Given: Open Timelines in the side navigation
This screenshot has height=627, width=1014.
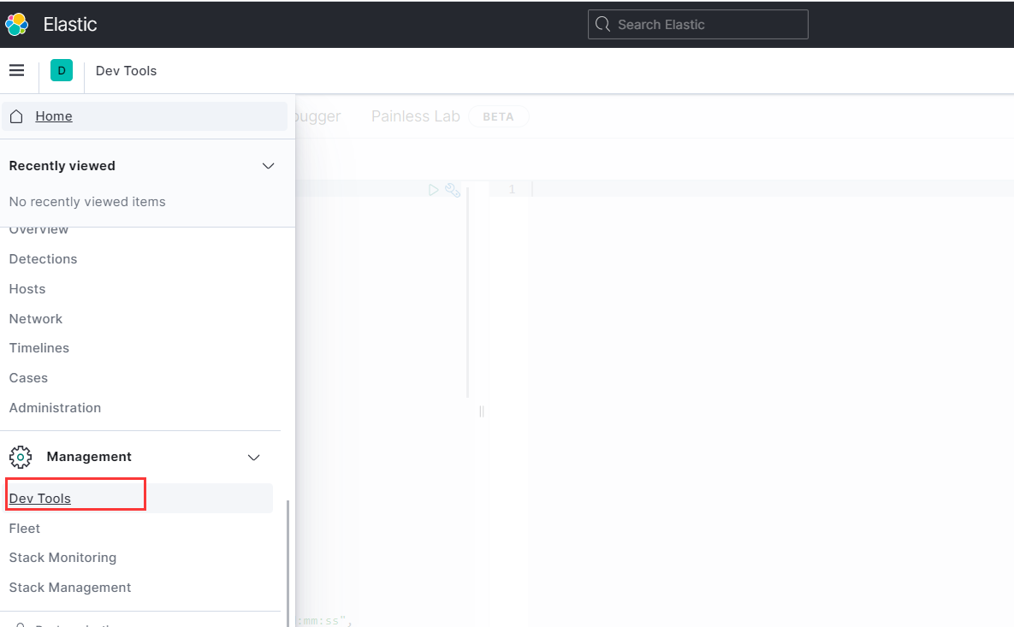Looking at the screenshot, I should click(39, 348).
